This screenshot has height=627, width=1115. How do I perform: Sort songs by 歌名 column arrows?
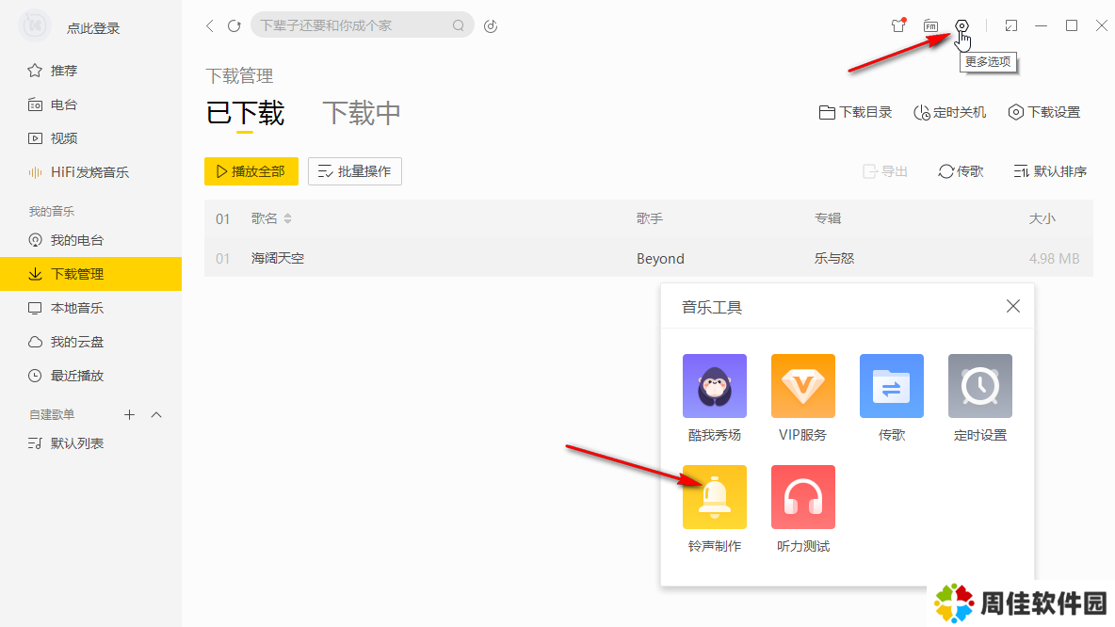tap(288, 218)
